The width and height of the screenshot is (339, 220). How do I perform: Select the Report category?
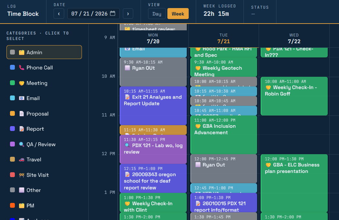click(x=44, y=129)
